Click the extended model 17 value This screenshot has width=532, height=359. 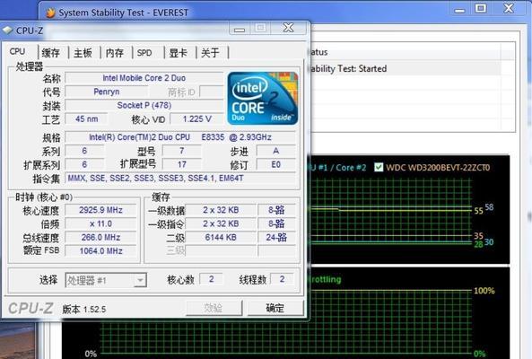tap(182, 164)
